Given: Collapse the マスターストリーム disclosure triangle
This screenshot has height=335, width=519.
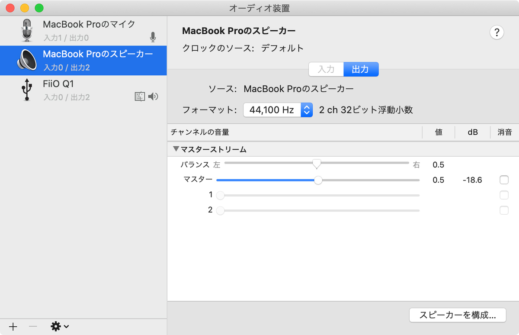Looking at the screenshot, I should [176, 149].
